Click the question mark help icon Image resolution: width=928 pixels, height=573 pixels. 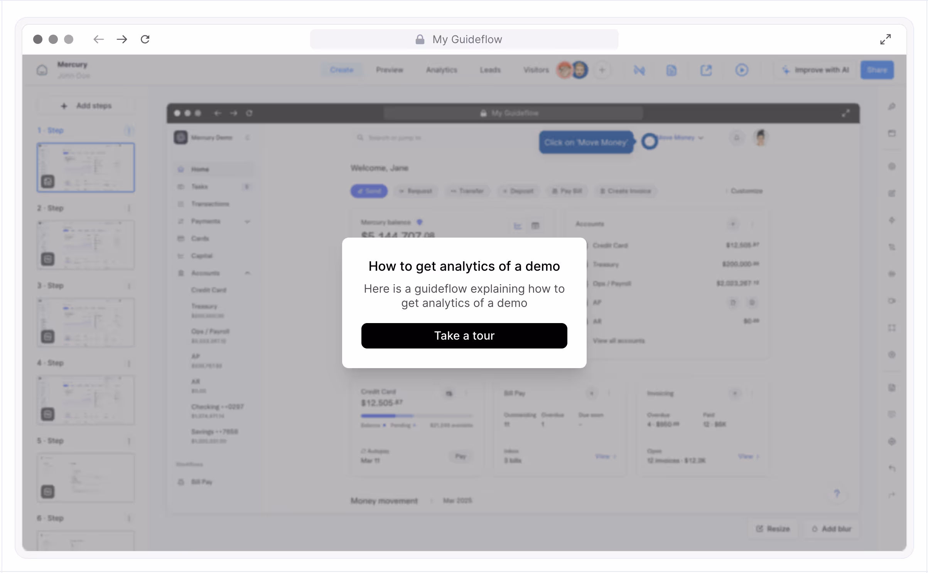point(837,493)
